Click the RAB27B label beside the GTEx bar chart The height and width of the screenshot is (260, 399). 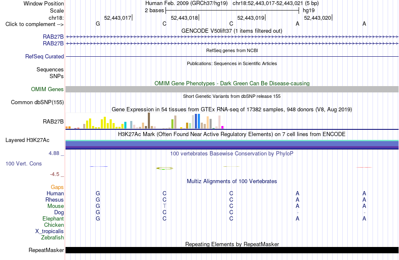coord(53,122)
